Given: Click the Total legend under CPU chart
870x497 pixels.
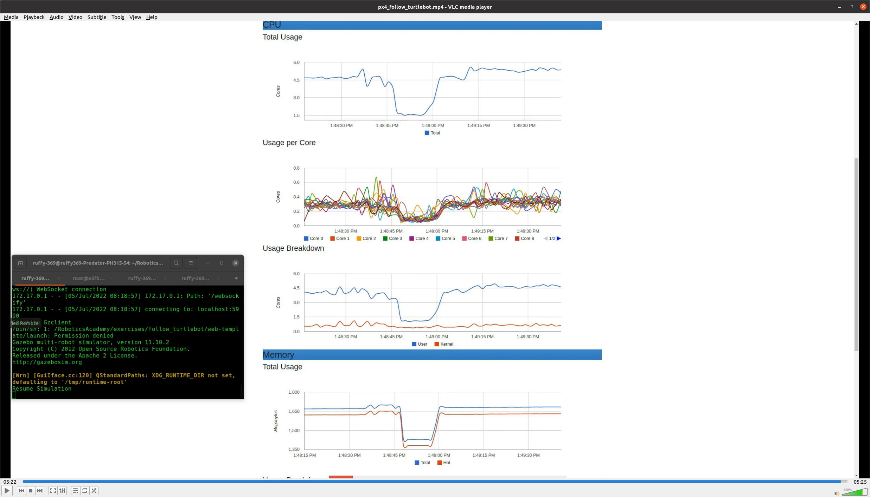Looking at the screenshot, I should 432,133.
